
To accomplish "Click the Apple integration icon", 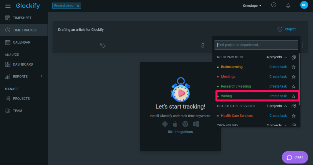I will (x=175, y=124).
